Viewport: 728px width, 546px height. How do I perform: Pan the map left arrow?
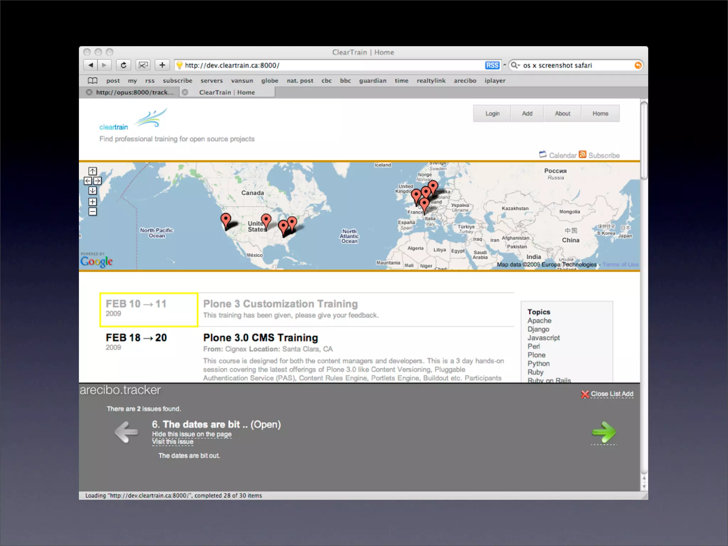[88, 181]
